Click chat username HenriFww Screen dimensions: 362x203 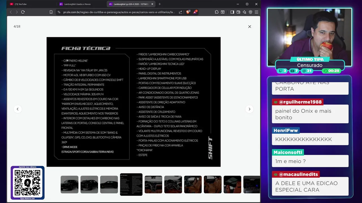[286, 131]
